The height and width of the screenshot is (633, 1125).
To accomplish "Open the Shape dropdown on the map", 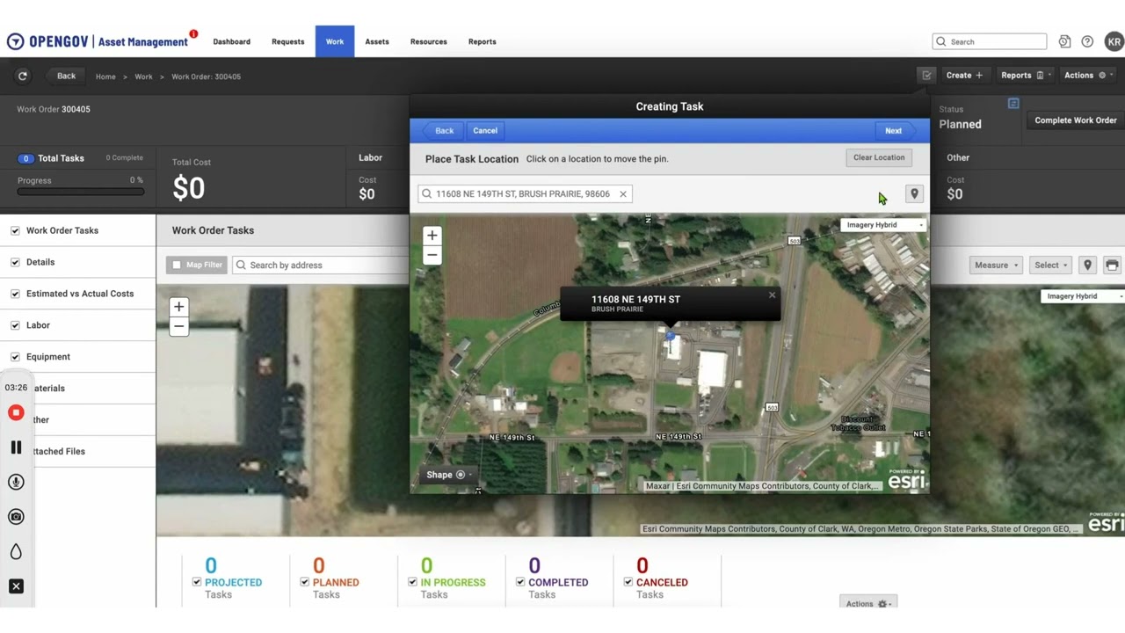I will click(449, 475).
